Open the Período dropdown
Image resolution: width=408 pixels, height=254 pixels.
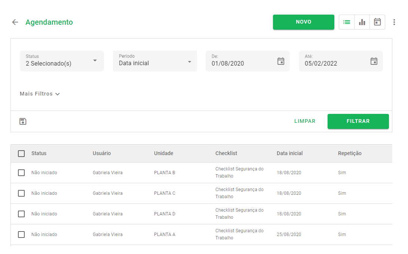(x=155, y=61)
